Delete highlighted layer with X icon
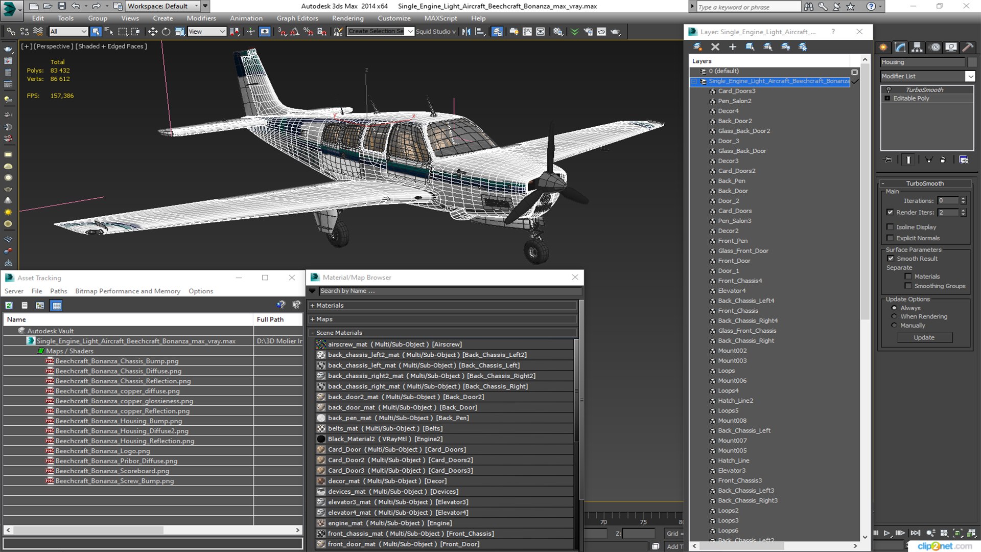The image size is (981, 552). pos(715,47)
